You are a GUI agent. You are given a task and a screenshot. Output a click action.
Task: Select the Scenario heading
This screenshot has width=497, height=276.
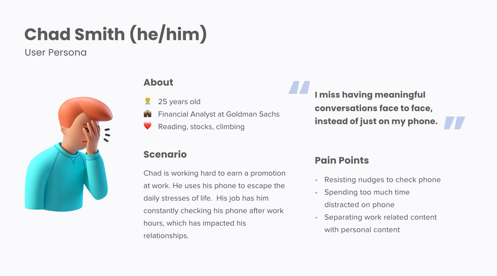coord(165,154)
